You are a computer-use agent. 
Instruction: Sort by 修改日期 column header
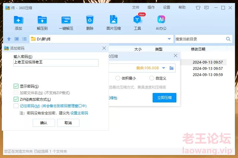[x=198, y=49]
